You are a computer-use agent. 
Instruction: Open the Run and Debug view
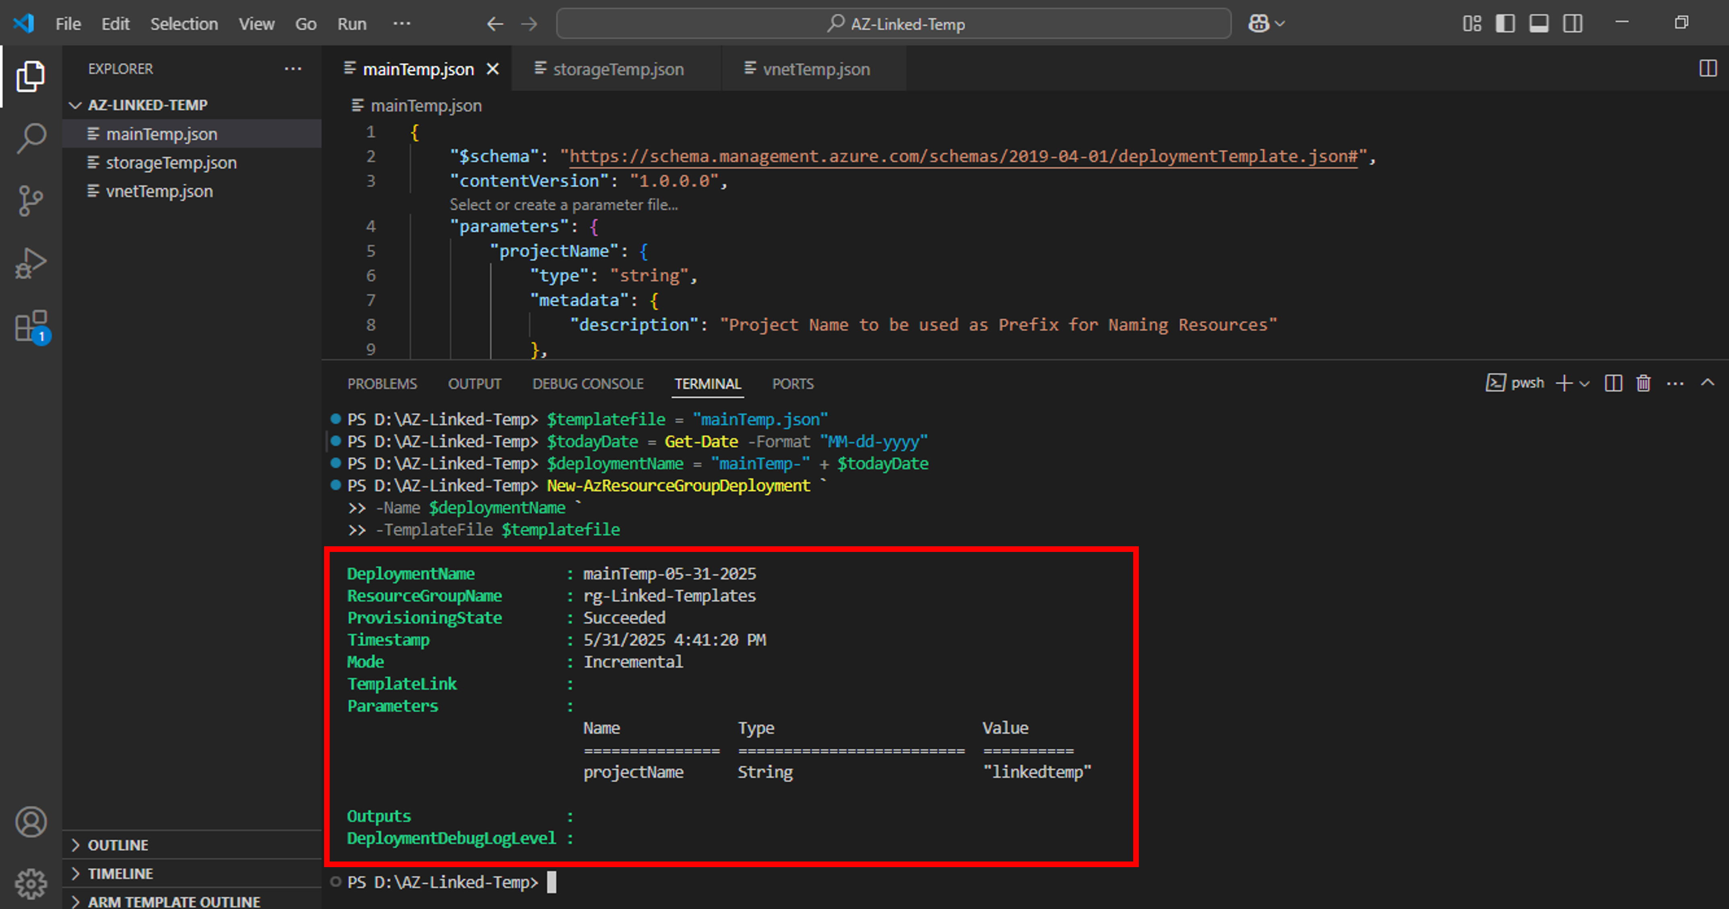pyautogui.click(x=30, y=262)
